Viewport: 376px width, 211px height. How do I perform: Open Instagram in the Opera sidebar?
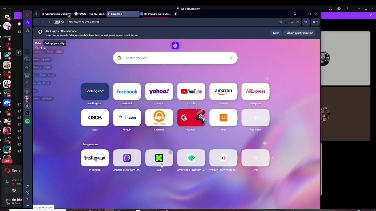[27, 98]
